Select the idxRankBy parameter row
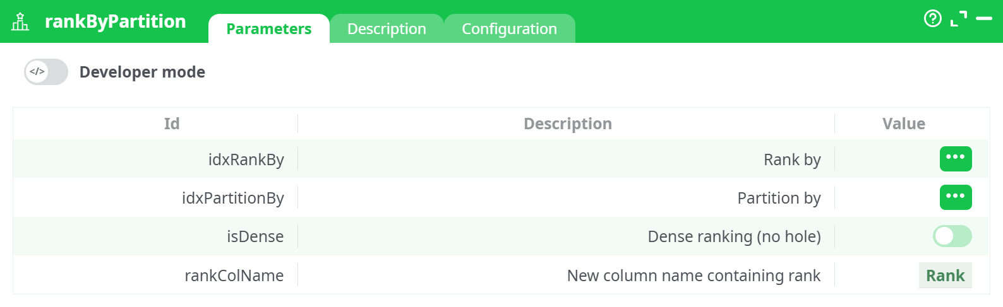The image size is (1003, 307). [x=246, y=159]
